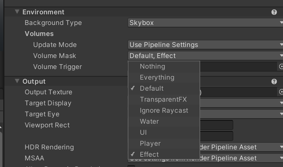
Task: Uncheck the Effect layer option
Action: (149, 155)
